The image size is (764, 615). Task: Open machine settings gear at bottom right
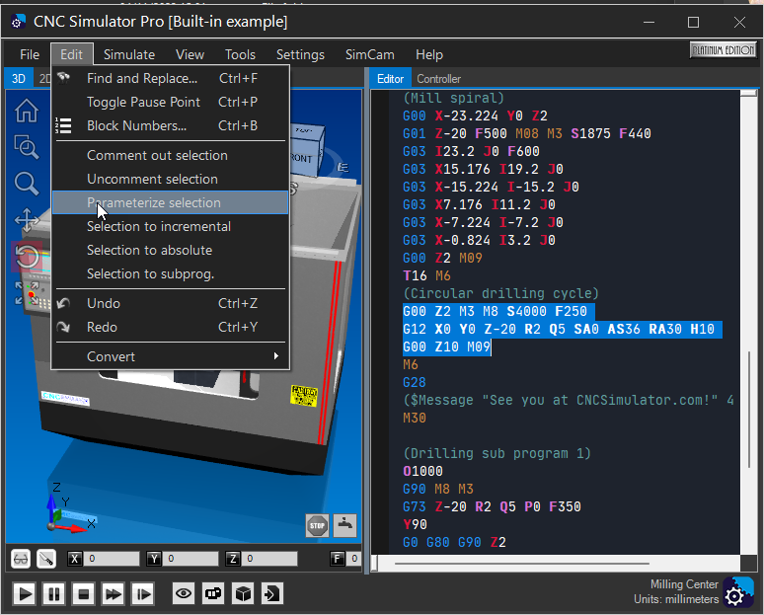click(x=737, y=592)
